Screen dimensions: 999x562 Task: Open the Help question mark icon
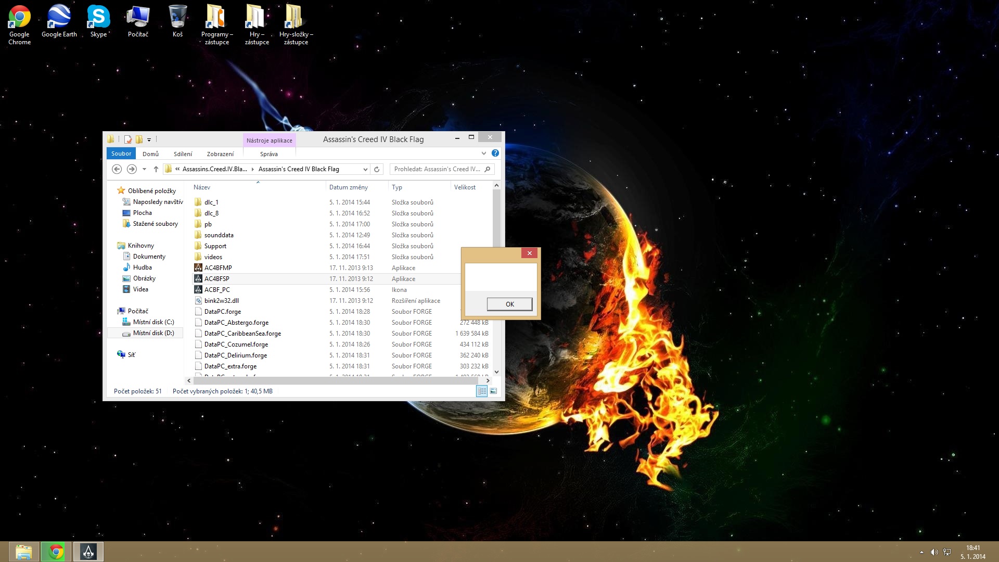click(495, 153)
